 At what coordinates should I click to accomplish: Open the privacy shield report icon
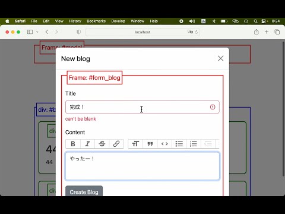click(x=78, y=32)
